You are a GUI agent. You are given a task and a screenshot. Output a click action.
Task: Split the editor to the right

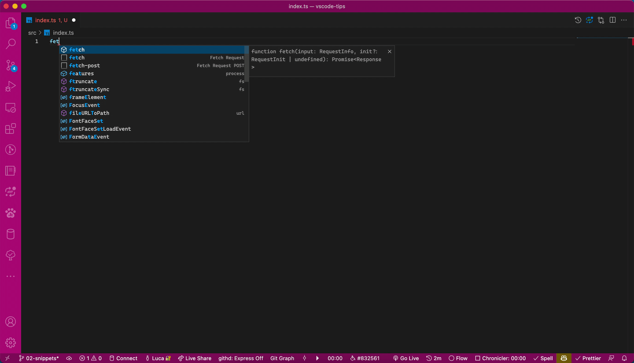coord(612,20)
